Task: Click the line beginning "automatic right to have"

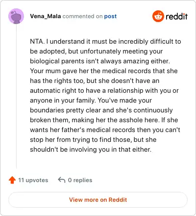Action: [104, 91]
